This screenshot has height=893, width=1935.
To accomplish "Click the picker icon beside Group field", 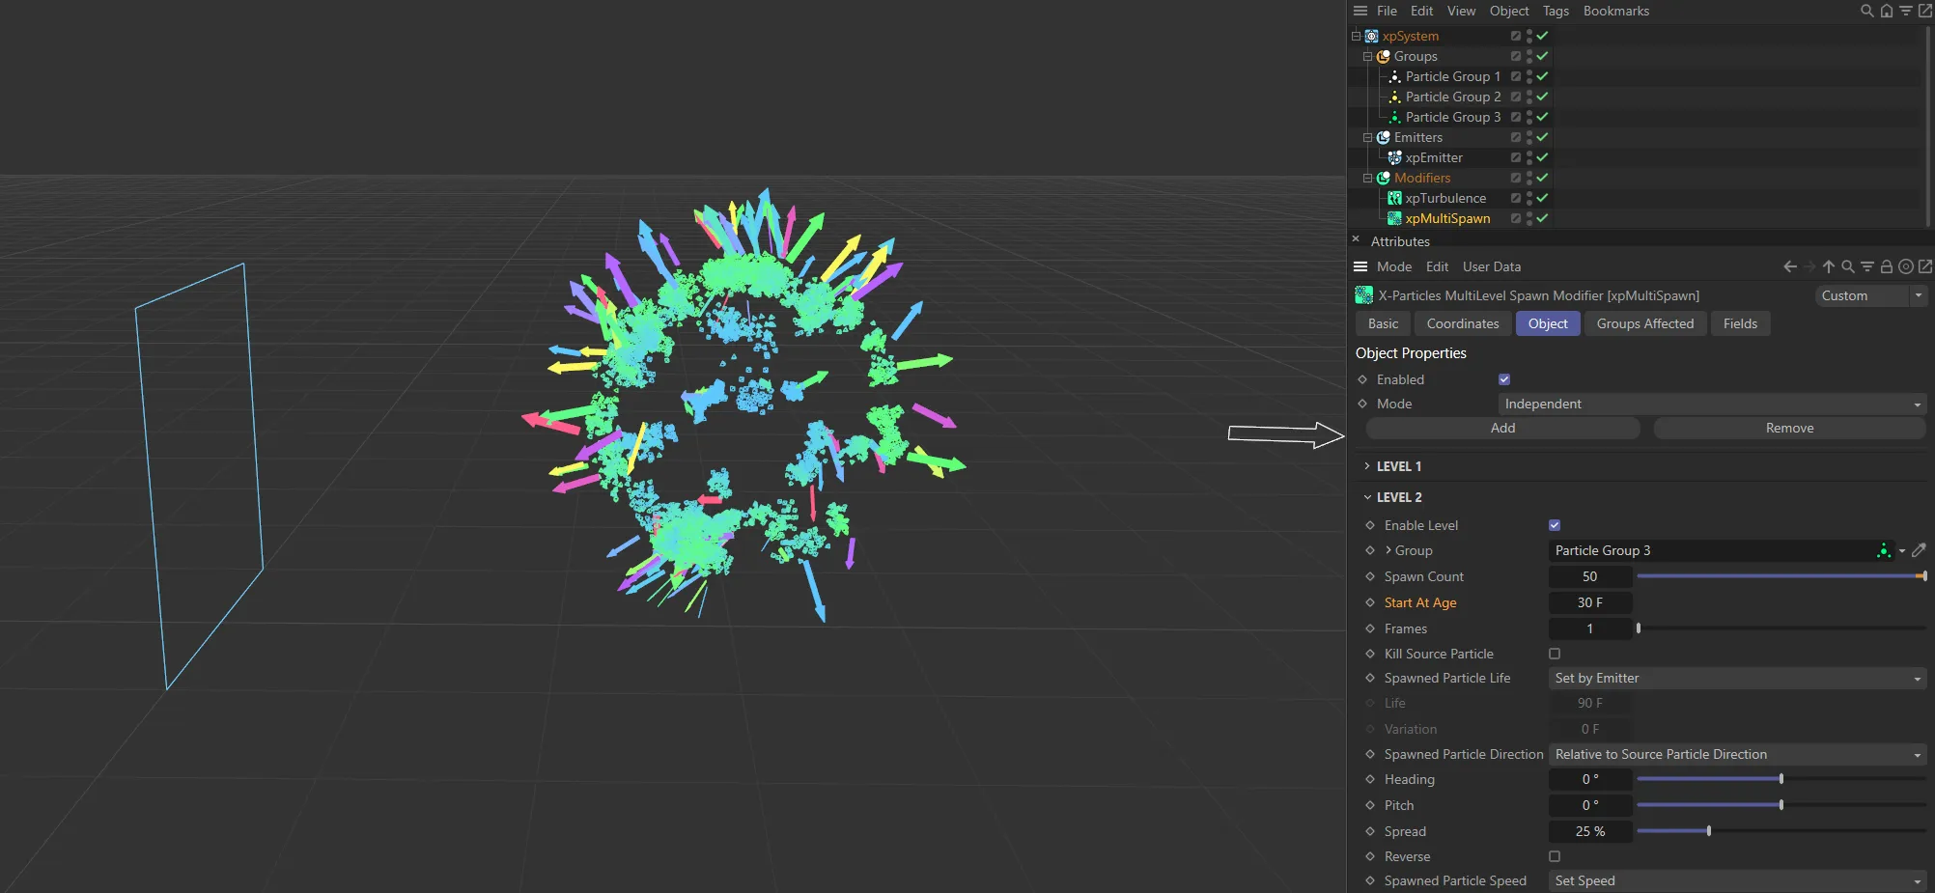I will click(x=1919, y=550).
